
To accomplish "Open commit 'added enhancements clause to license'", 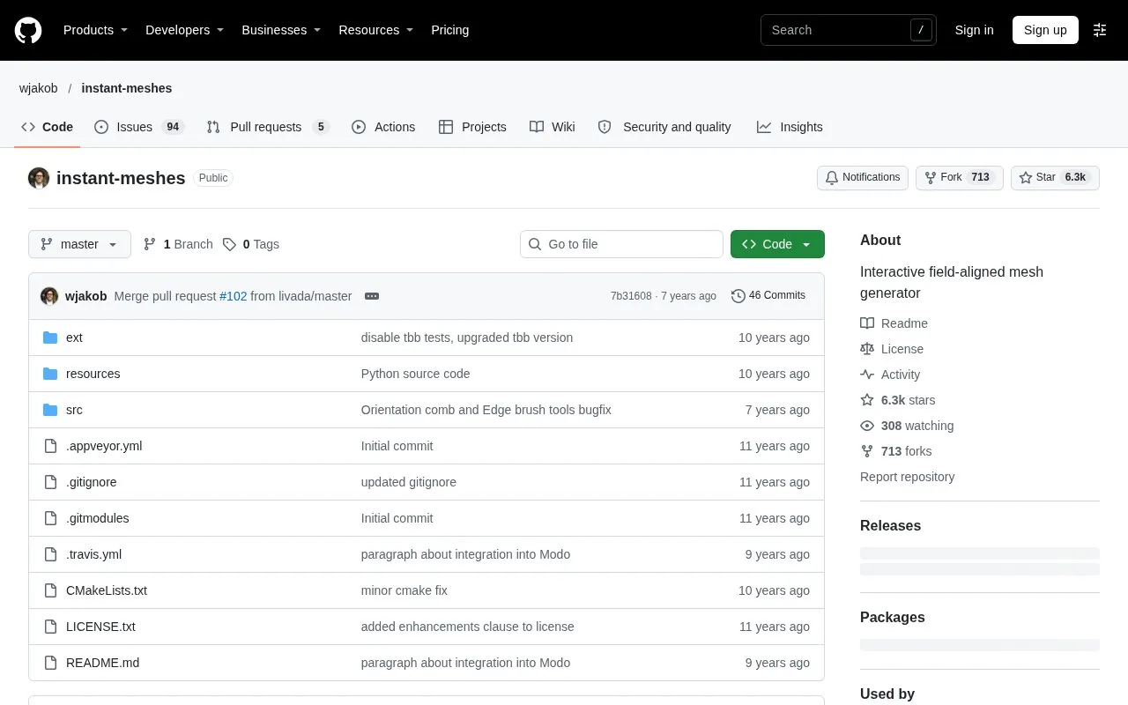I will coord(467,627).
